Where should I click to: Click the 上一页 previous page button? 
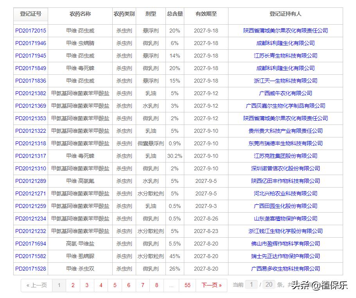36,285
